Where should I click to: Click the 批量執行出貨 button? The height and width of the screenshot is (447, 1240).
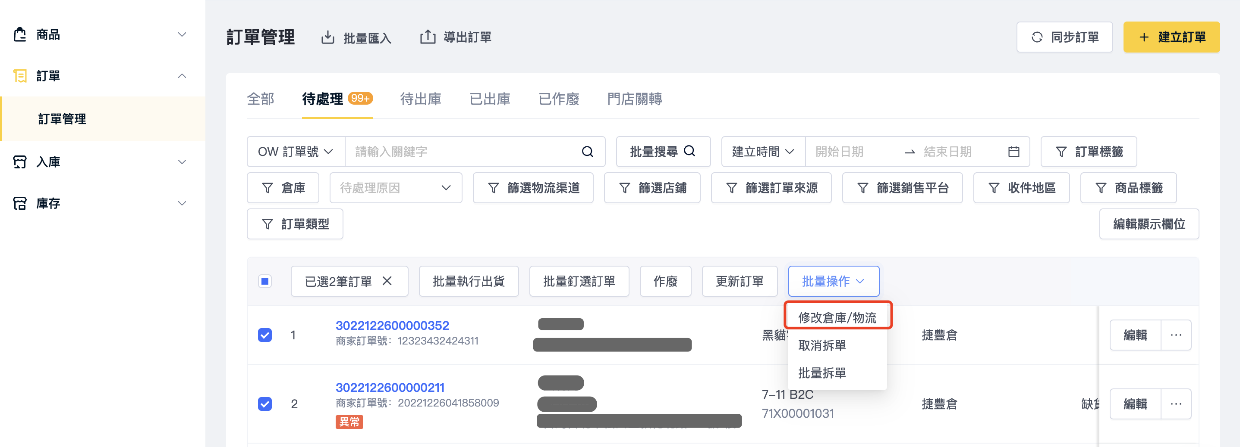click(469, 281)
